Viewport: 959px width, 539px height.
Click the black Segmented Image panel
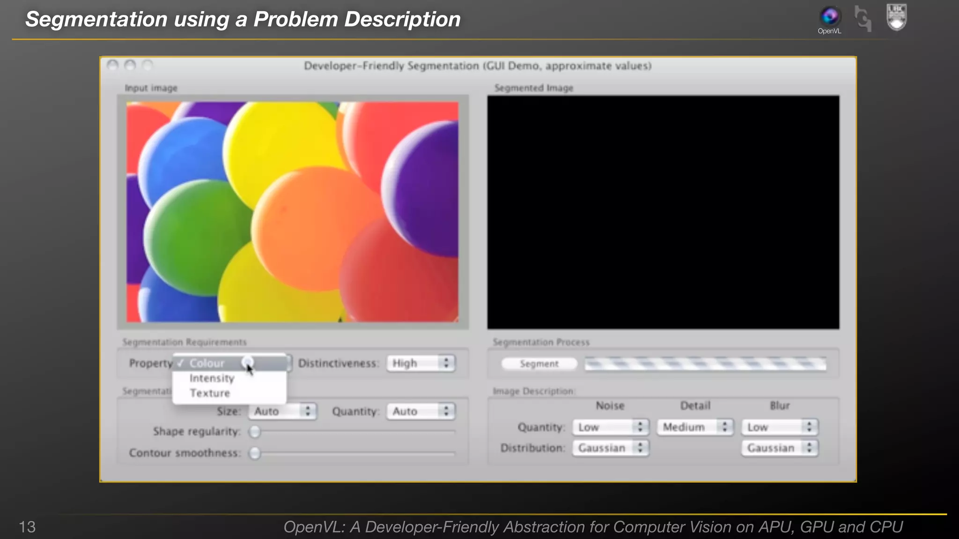663,212
